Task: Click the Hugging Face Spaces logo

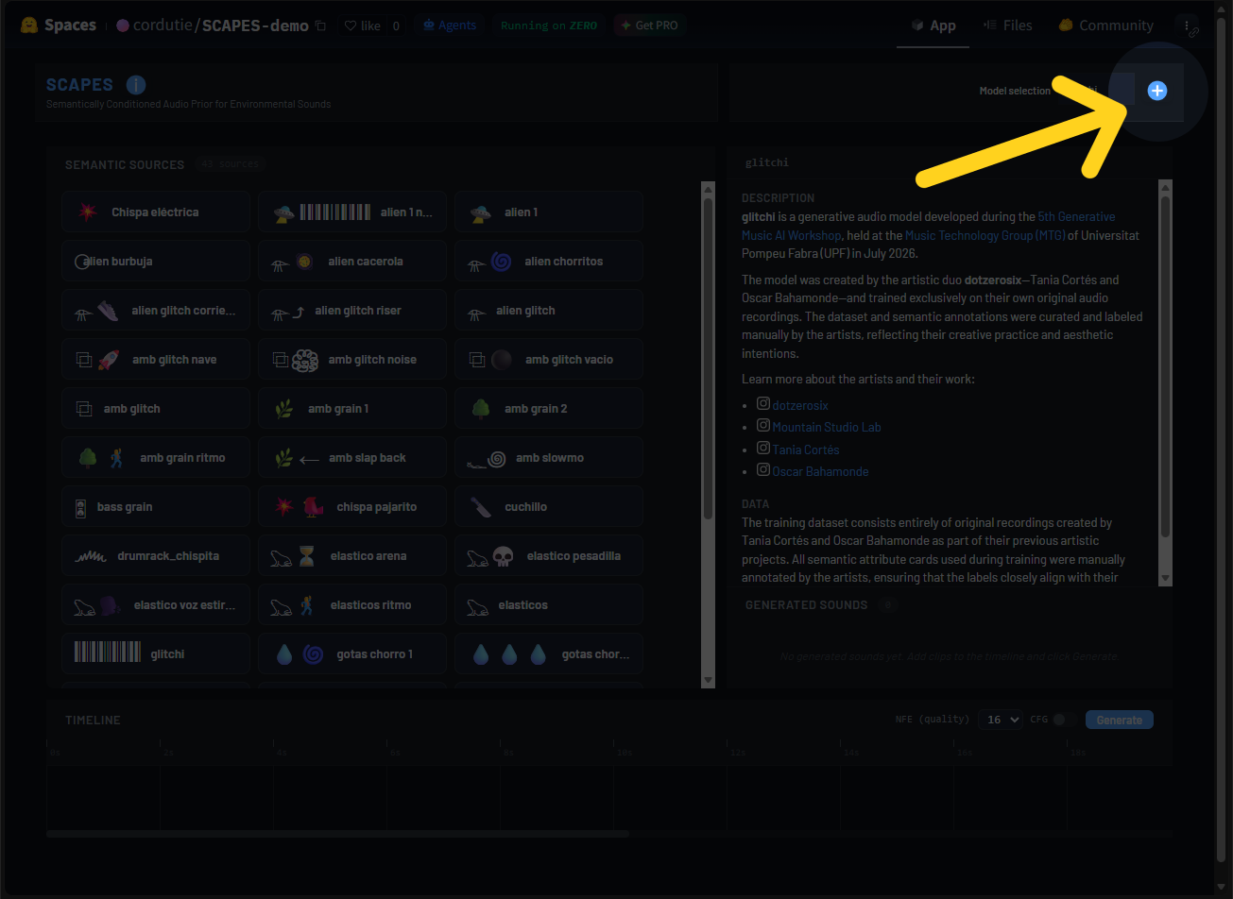Action: [58, 25]
